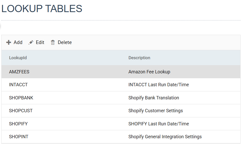
Task: Select the SHOPCUST lookup row
Action: coord(121,111)
